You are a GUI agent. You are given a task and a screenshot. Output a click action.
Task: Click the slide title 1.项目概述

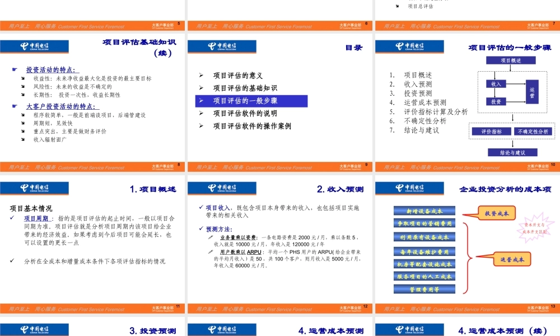(x=153, y=189)
